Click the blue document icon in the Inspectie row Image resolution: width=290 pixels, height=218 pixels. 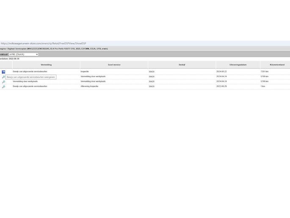point(3,72)
